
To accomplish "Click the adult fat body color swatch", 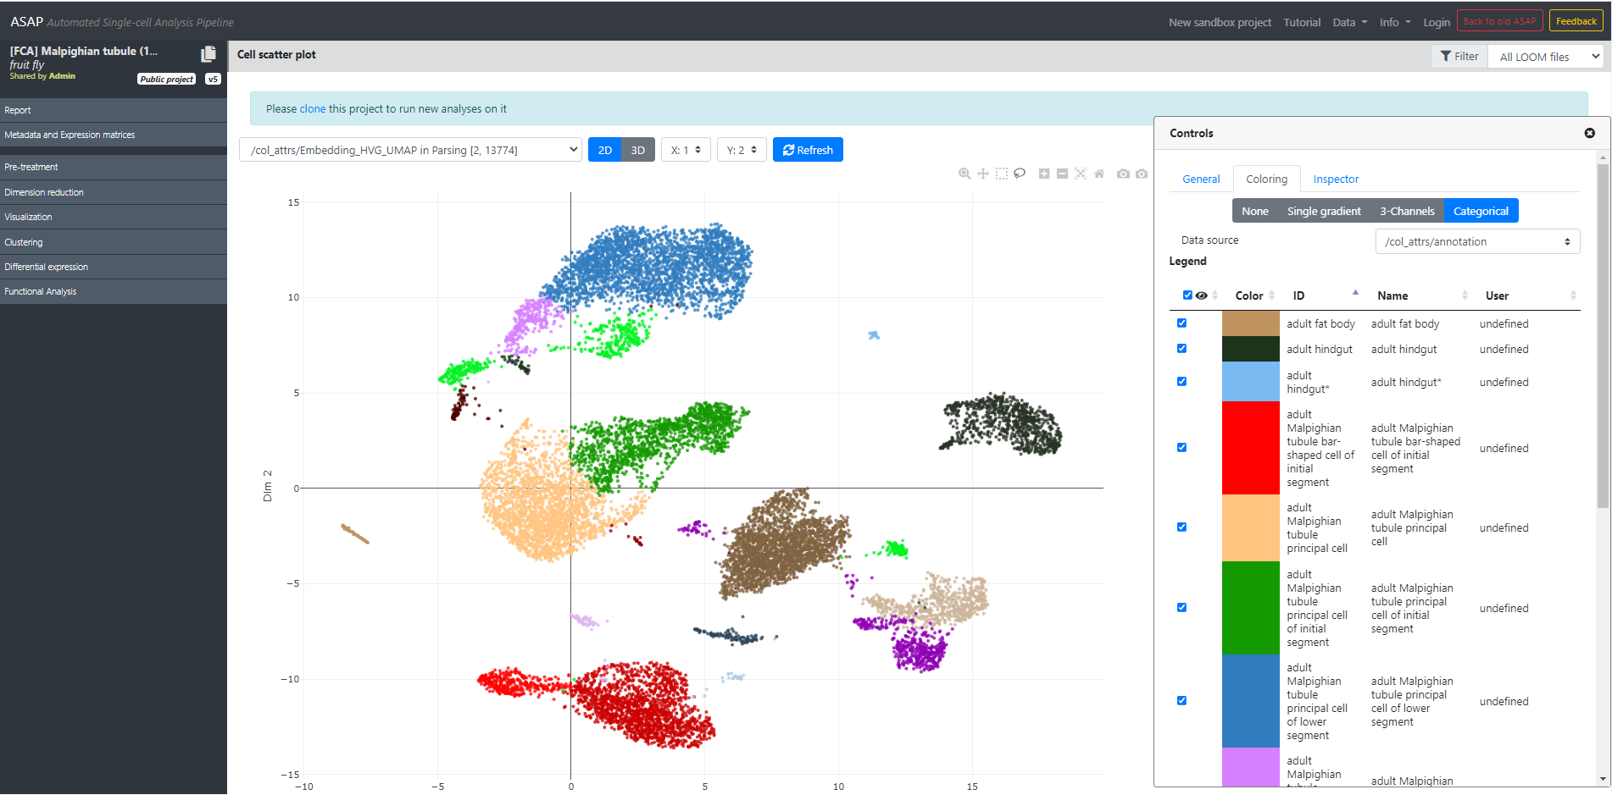I will tap(1250, 323).
